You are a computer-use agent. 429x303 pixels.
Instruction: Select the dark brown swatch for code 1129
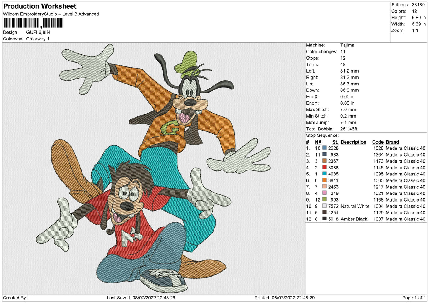pyautogui.click(x=325, y=213)
